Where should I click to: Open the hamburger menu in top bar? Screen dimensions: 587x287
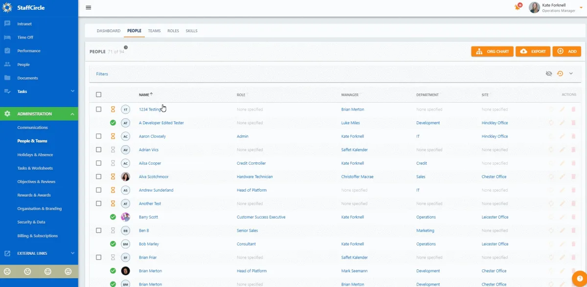[x=89, y=7]
